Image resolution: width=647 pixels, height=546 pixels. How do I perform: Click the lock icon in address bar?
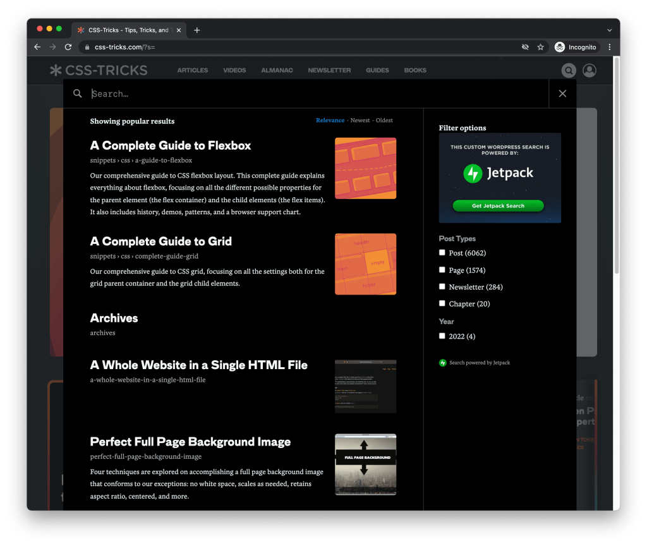coord(87,47)
